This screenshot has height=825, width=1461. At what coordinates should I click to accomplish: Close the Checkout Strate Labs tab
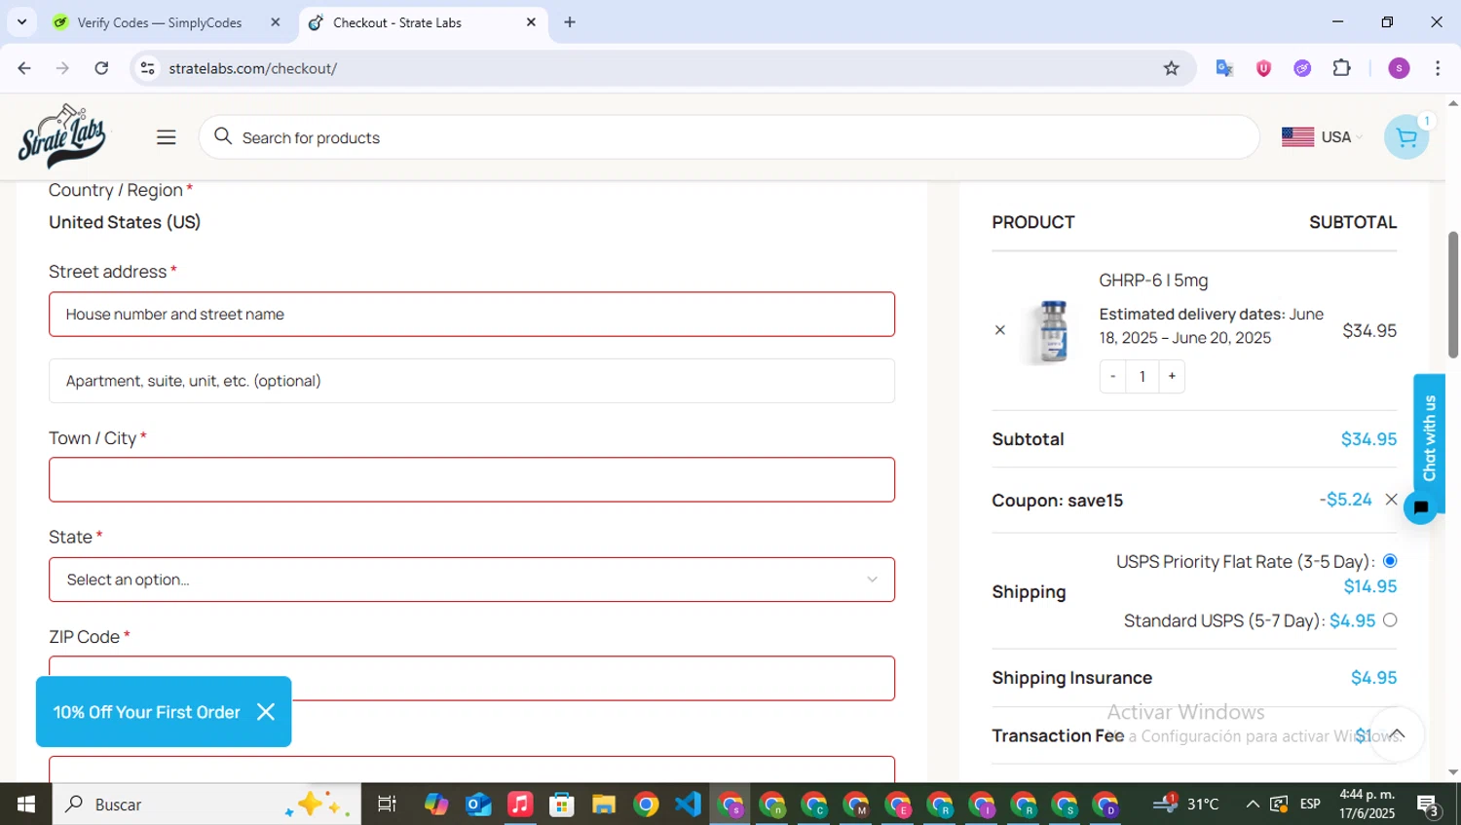(531, 22)
